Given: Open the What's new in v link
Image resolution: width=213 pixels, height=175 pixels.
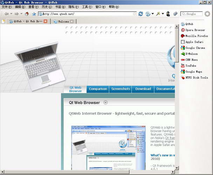Looking at the screenshot, I should [163, 155].
